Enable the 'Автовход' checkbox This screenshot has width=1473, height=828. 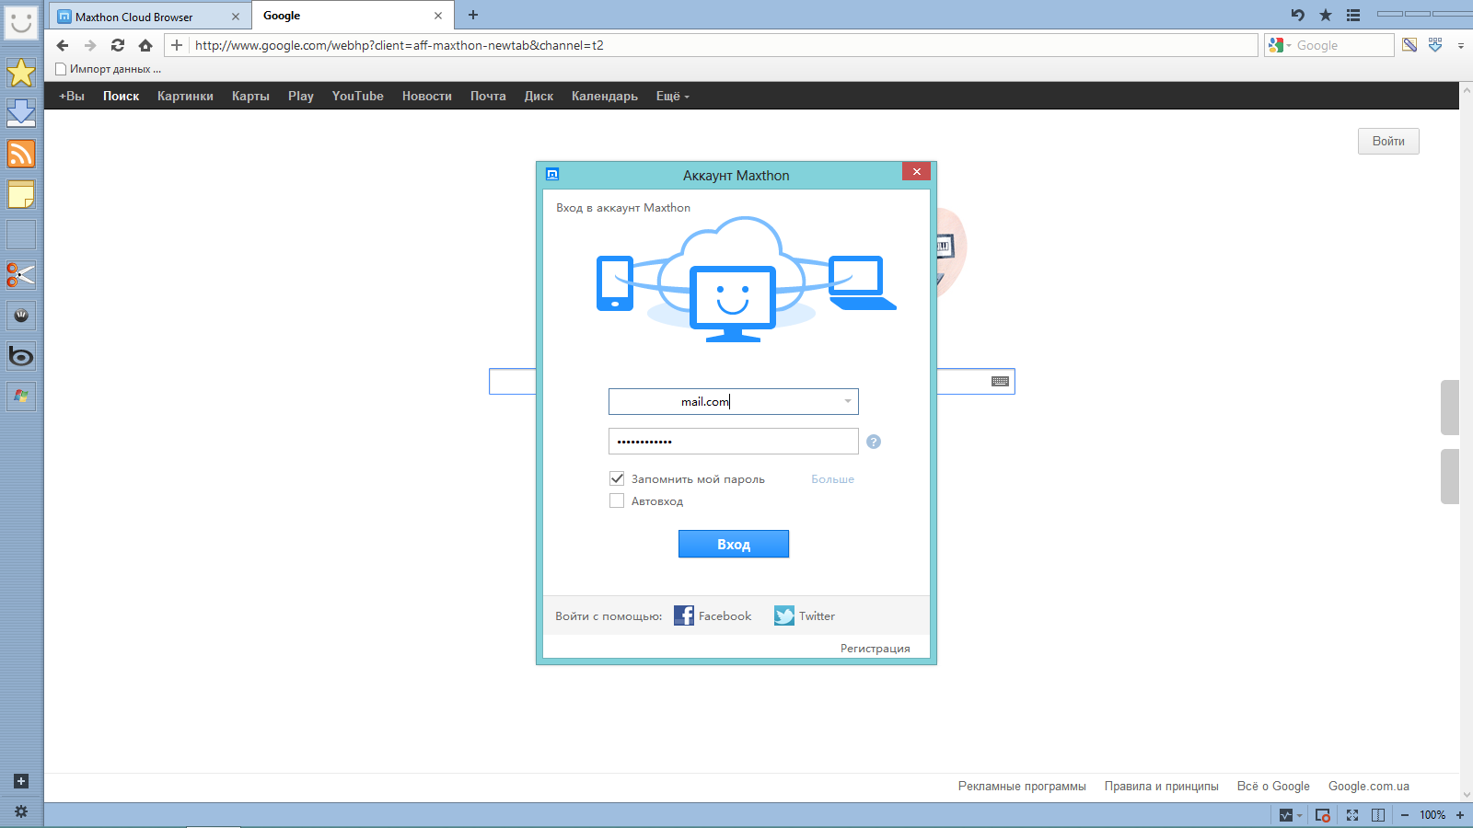(617, 500)
